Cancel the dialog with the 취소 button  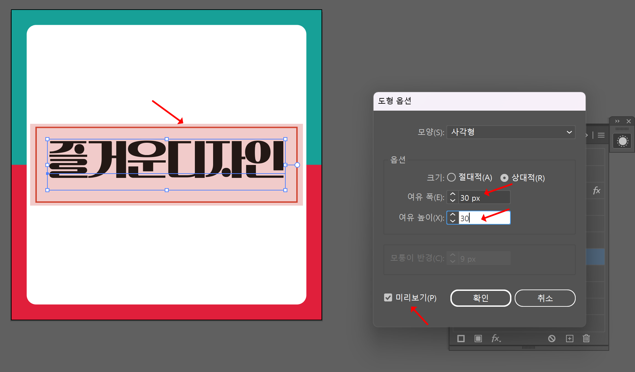[545, 298]
